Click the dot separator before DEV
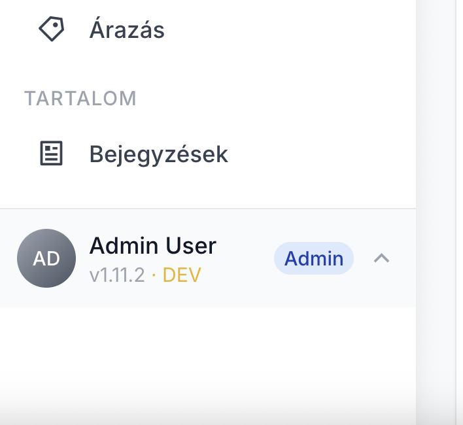 point(154,275)
